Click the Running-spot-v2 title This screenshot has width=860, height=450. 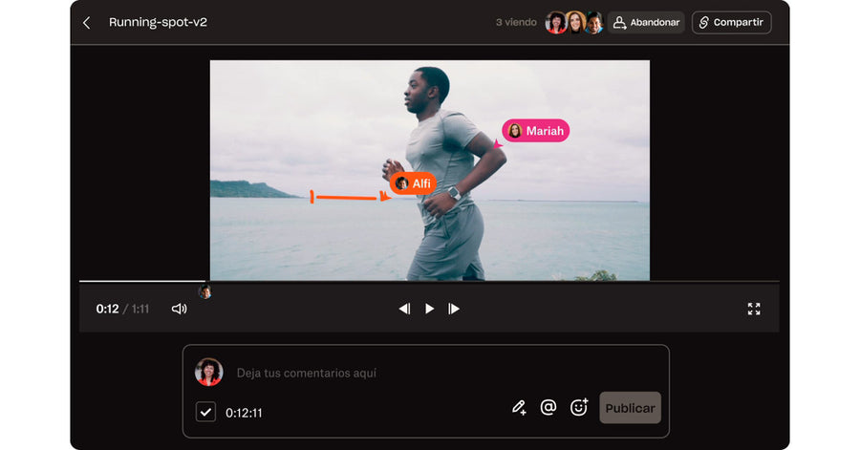coord(158,23)
